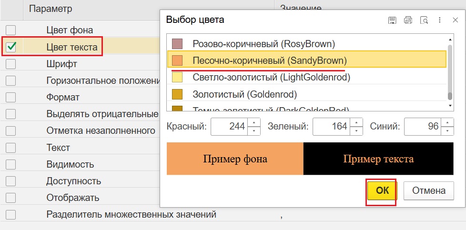Viewport: 466px width, 230px height.
Task: Select the LightGoldenrod color swatch
Action: 177,78
